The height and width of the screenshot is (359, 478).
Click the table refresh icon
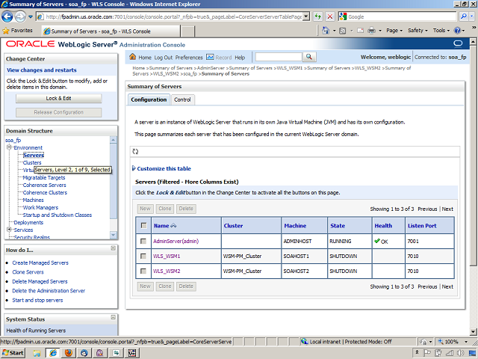point(136,151)
